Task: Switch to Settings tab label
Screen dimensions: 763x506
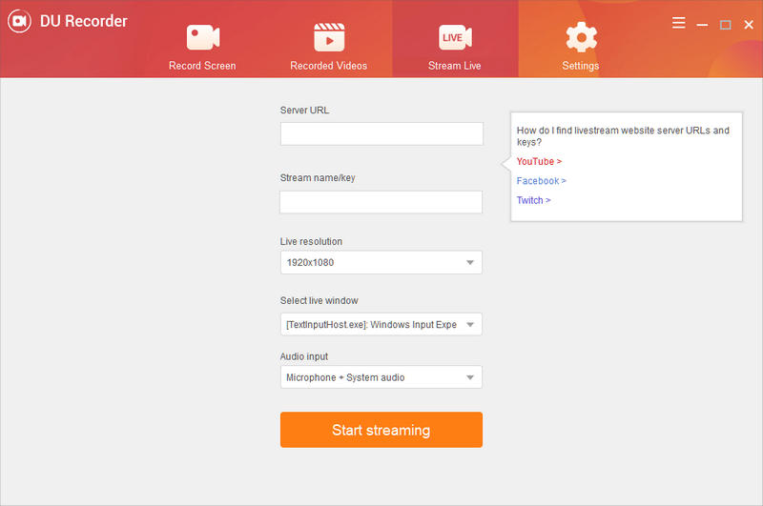Action: point(581,66)
